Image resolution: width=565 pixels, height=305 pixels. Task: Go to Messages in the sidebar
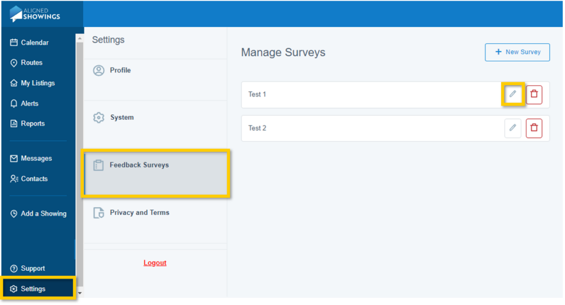coord(36,159)
